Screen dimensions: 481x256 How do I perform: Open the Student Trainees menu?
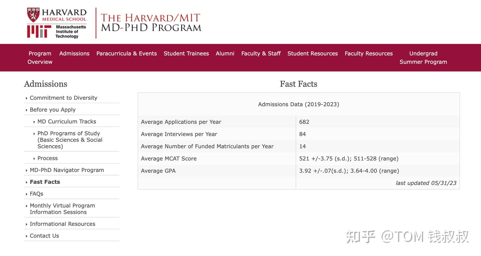tap(186, 53)
